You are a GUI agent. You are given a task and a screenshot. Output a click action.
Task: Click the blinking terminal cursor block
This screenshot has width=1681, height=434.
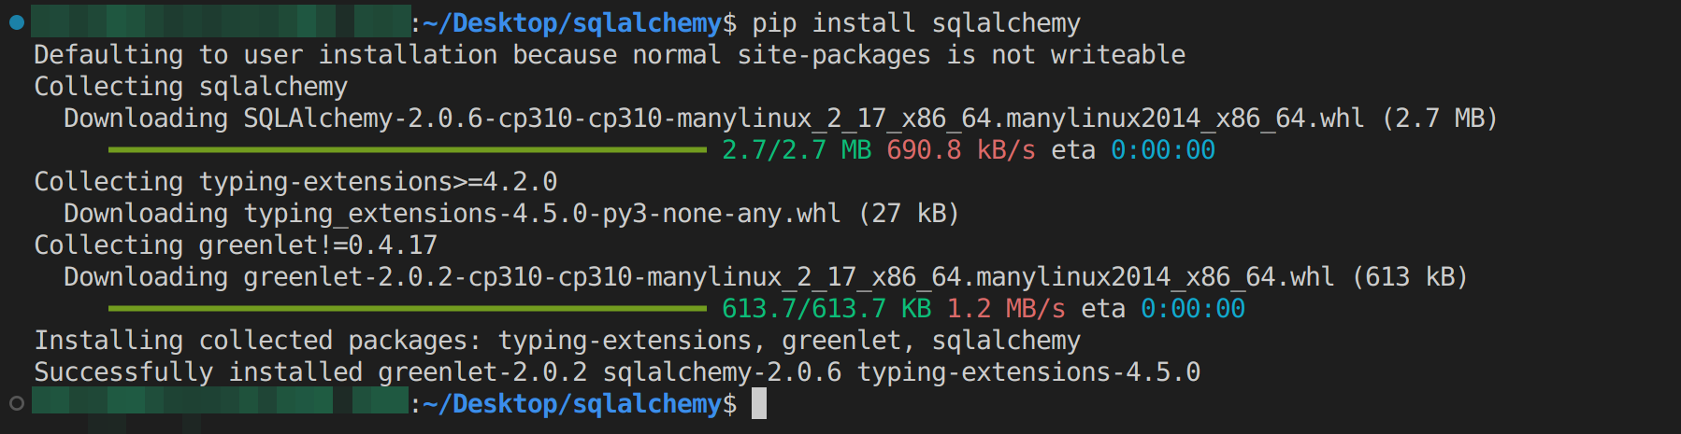759,403
